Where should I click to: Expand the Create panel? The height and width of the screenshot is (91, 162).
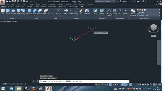coord(13,18)
